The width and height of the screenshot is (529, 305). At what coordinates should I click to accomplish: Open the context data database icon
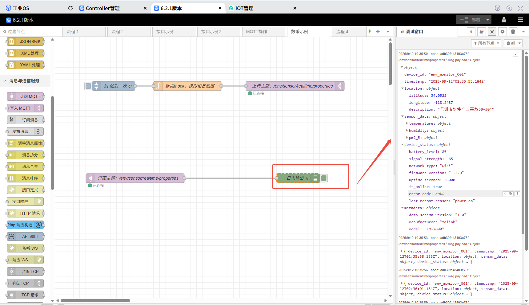(x=513, y=32)
